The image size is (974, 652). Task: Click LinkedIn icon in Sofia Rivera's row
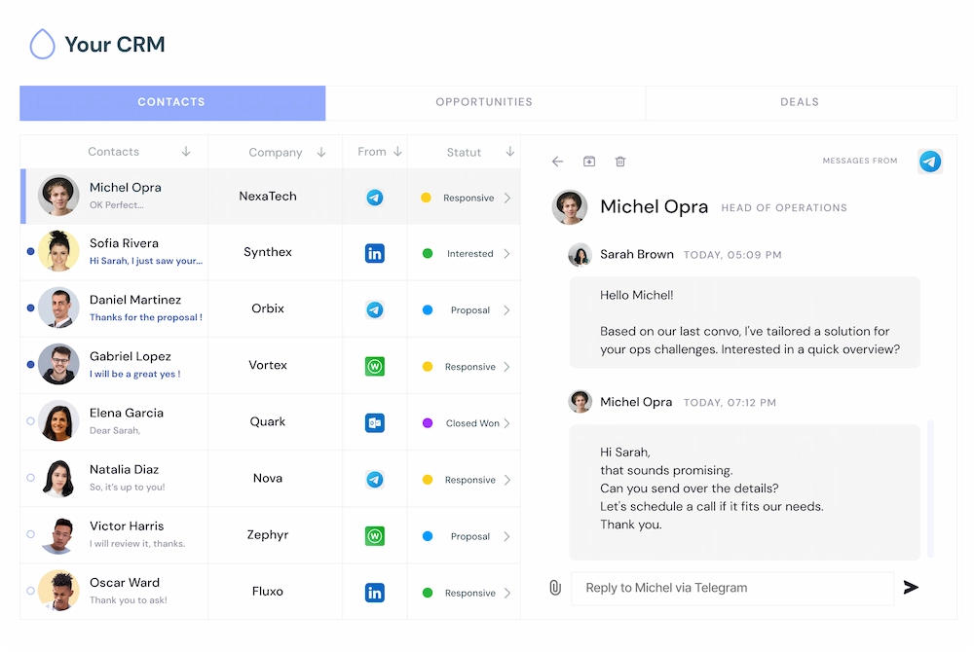pyautogui.click(x=374, y=254)
